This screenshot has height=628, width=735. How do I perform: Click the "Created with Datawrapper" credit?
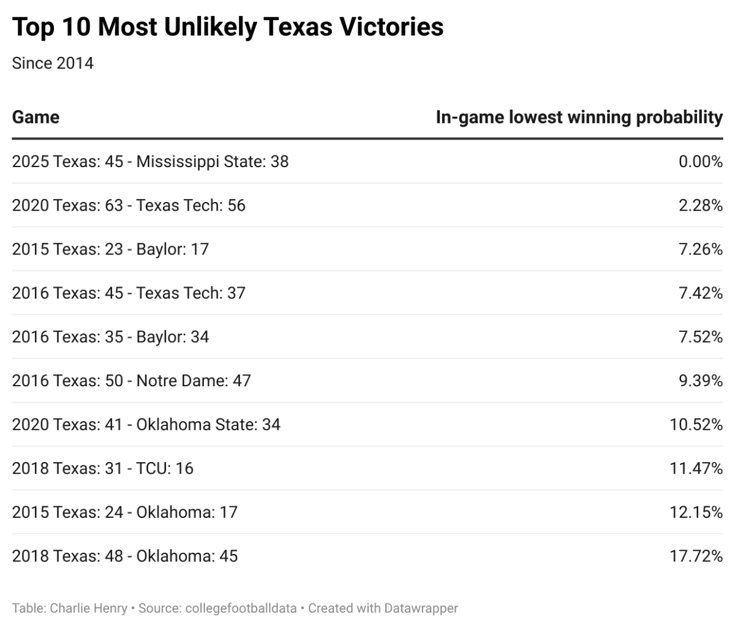pyautogui.click(x=383, y=608)
